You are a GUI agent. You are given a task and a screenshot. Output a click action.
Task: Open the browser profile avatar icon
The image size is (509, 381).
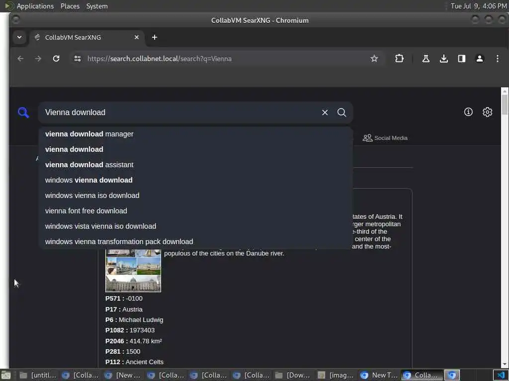[x=480, y=59]
